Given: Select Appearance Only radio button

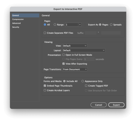Looking at the screenshot, I should [x=83, y=81].
